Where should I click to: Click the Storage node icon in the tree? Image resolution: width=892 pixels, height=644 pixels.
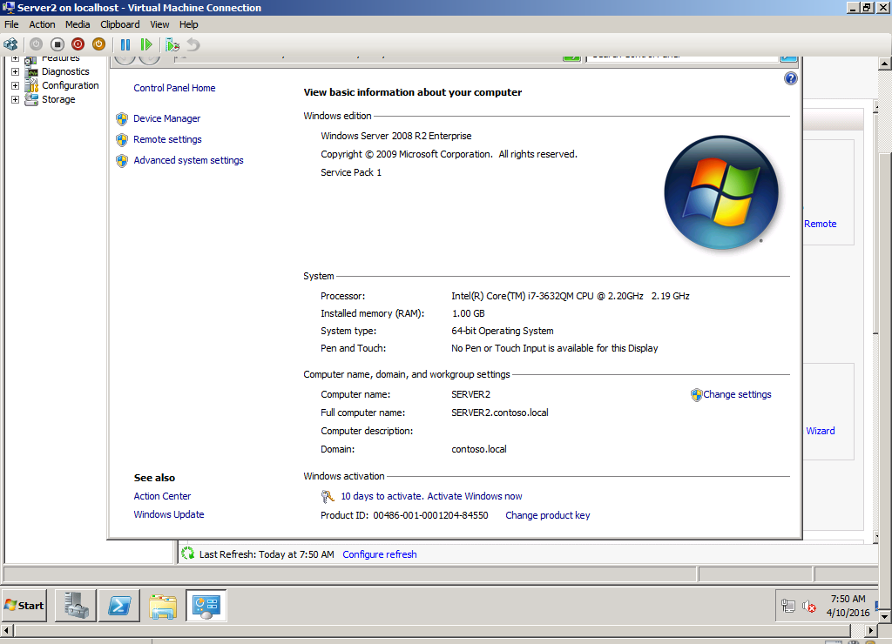(x=32, y=99)
